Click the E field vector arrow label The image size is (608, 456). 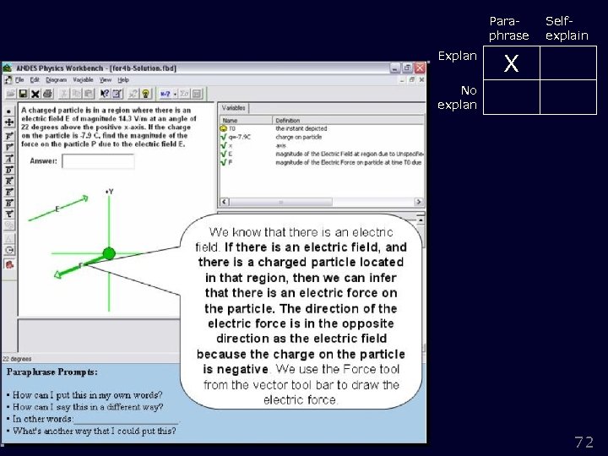[x=57, y=209]
